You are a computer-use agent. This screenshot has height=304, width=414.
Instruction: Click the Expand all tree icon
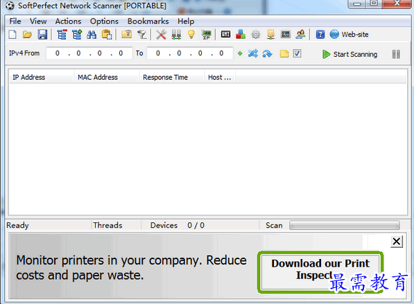tap(77, 35)
